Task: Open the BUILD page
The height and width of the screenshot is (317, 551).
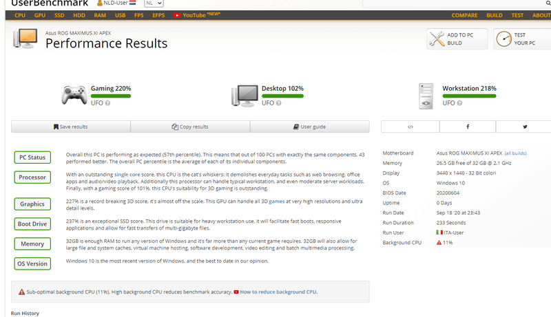Action: [495, 15]
